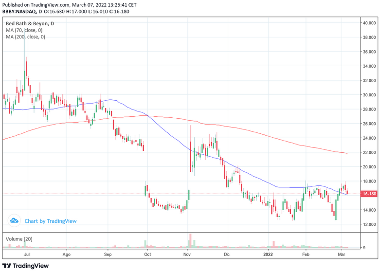Click the 14.000 price axis label
The height and width of the screenshot is (273, 380).
tap(369, 210)
